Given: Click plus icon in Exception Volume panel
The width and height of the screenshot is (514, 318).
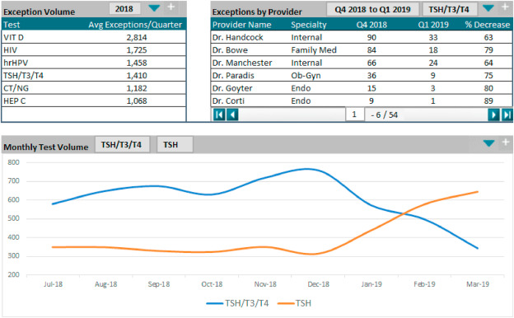Looking at the screenshot, I should [x=171, y=7].
